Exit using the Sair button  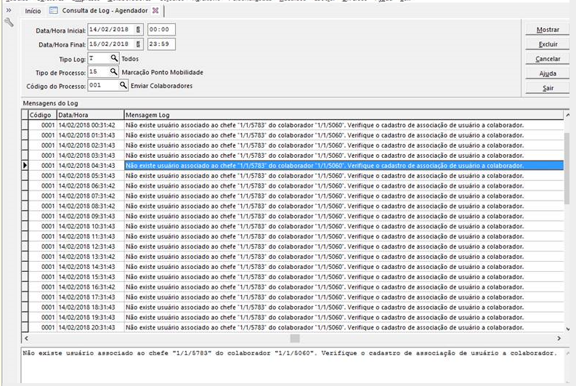coord(548,89)
